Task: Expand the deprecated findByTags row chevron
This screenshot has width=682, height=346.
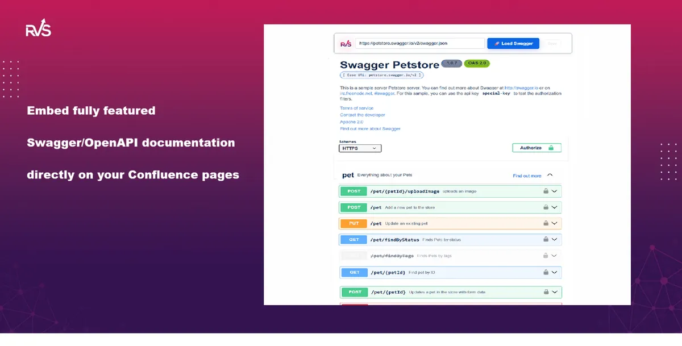Action: pyautogui.click(x=555, y=256)
